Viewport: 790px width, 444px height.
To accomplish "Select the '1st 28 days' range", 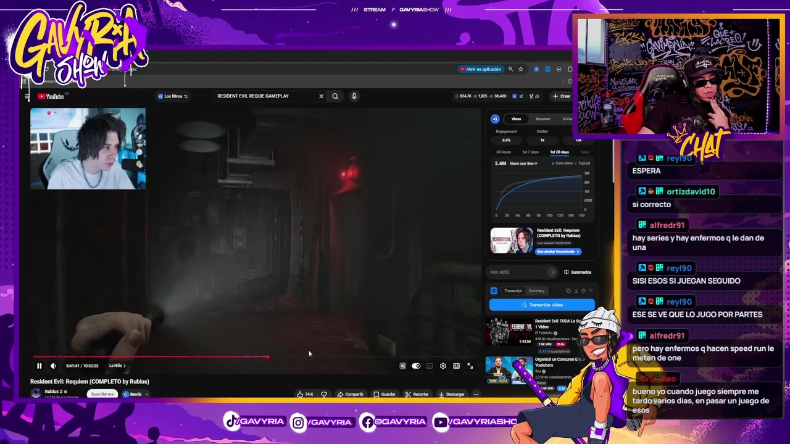I will click(x=559, y=152).
